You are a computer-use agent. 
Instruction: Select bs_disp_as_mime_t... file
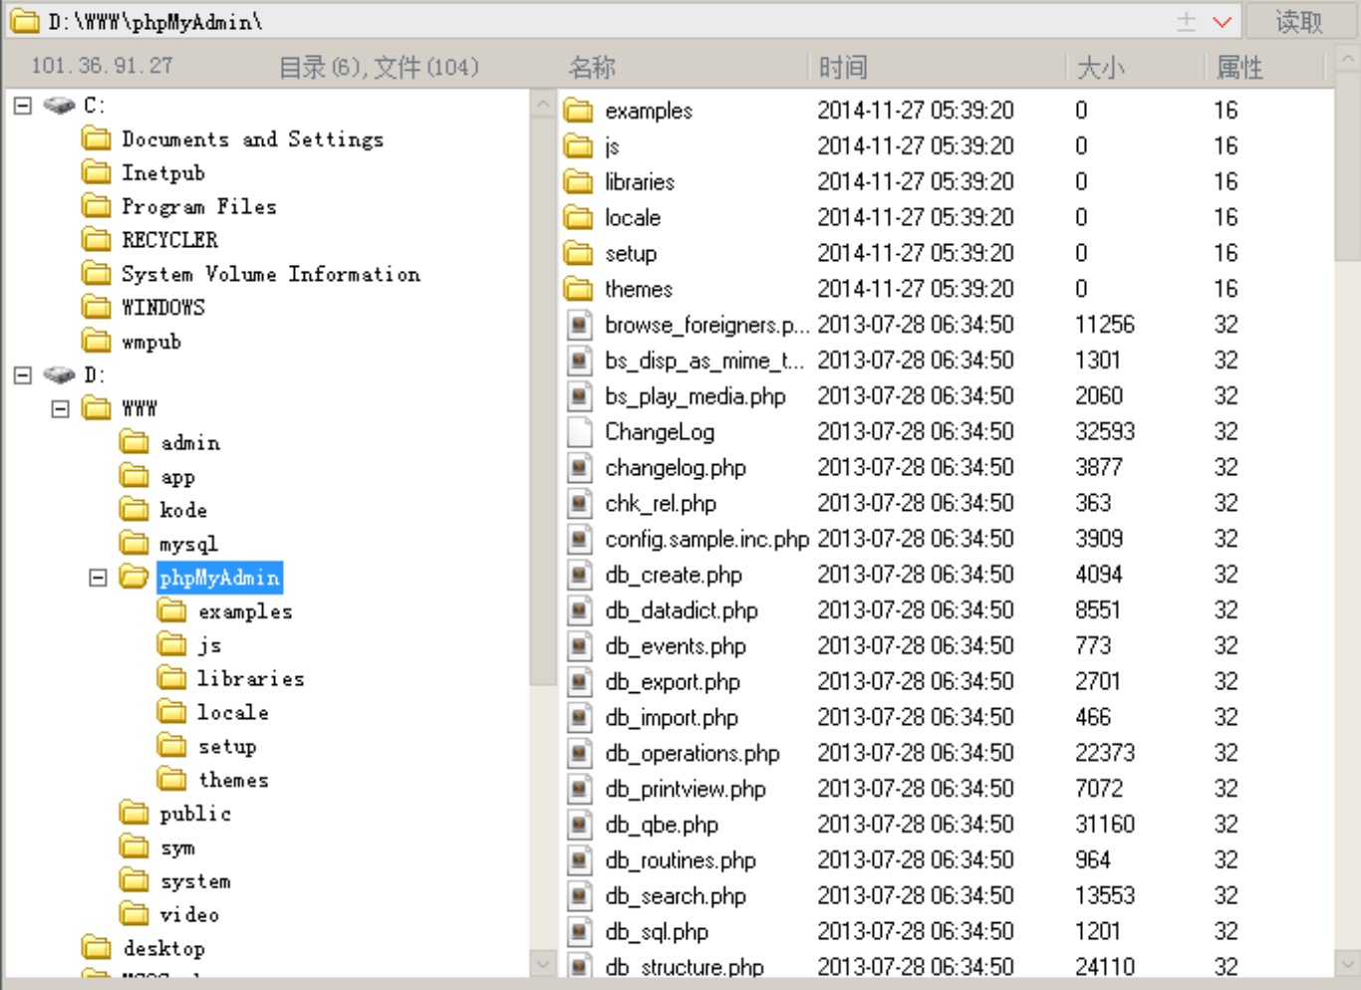(x=705, y=361)
